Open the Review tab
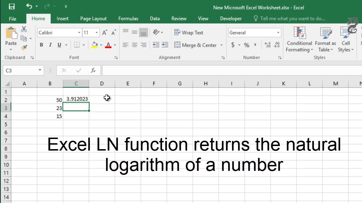 179,19
